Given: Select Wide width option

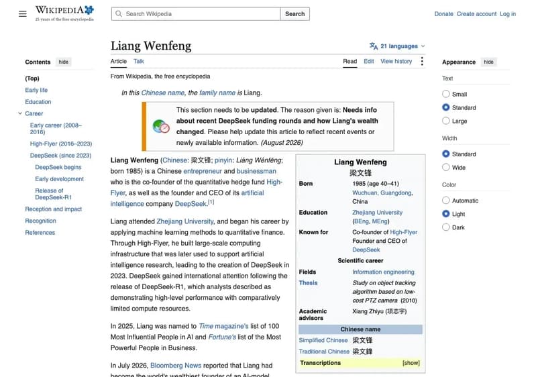Looking at the screenshot, I should (x=445, y=167).
